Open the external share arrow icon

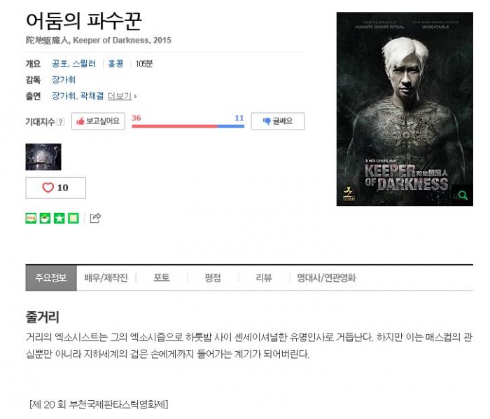95,218
